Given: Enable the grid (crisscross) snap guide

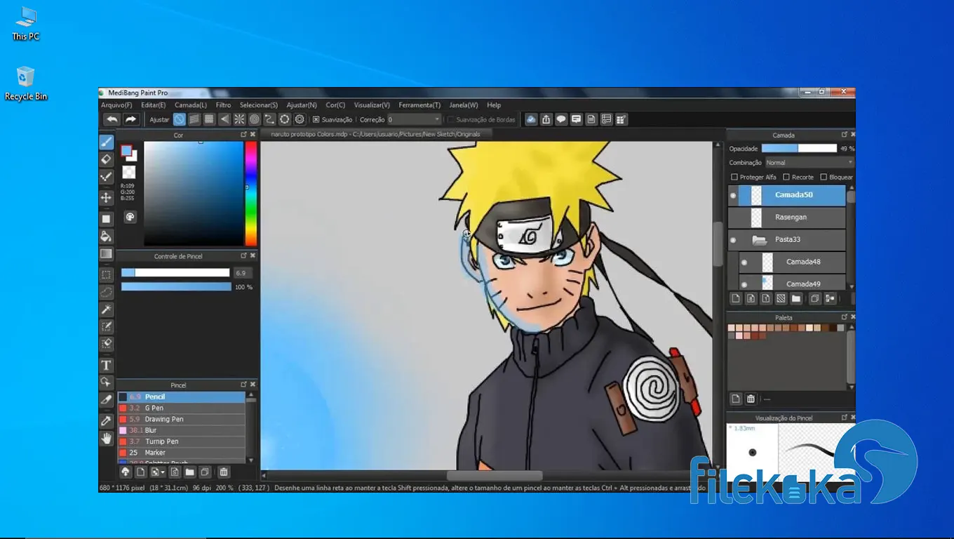Looking at the screenshot, I should [x=209, y=119].
